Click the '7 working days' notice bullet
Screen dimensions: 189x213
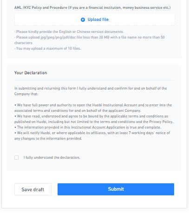point(92,136)
